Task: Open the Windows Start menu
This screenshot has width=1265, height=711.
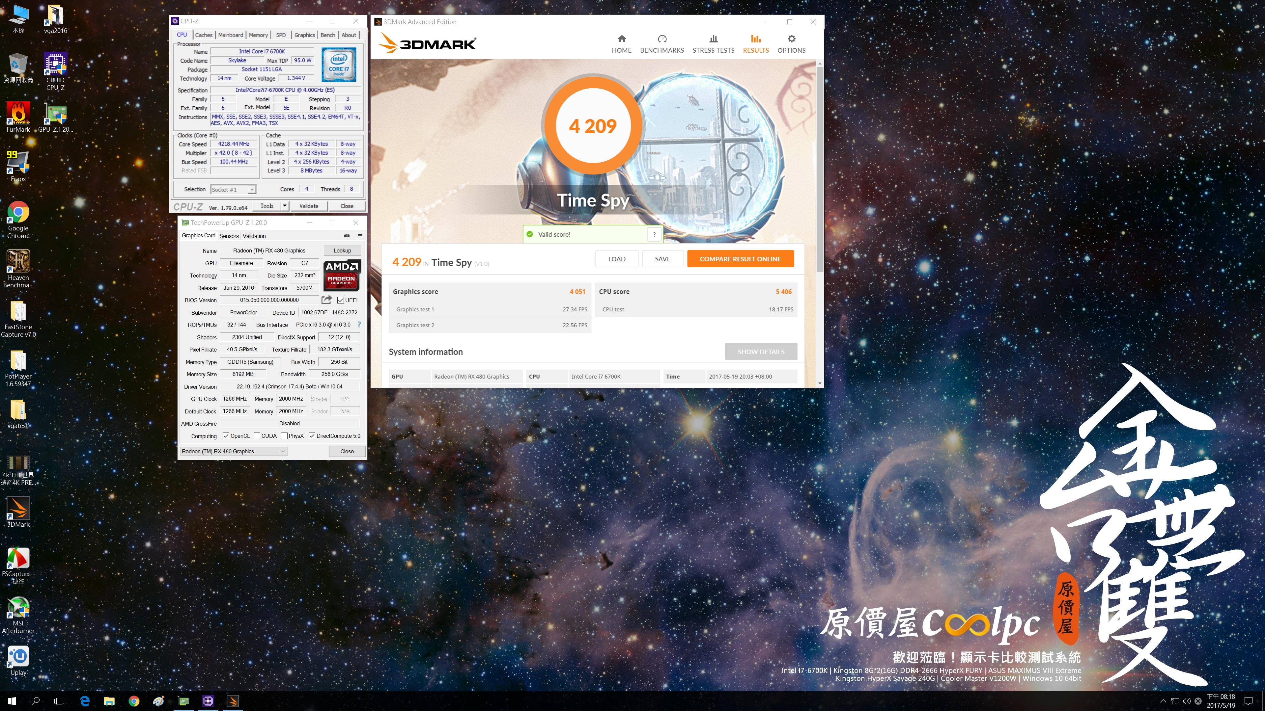Action: coord(12,701)
